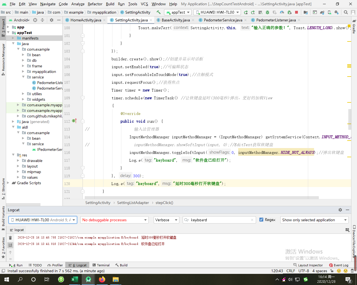Select the PedometerListener file in tree
357x285 pixels.
click(x=47, y=83)
